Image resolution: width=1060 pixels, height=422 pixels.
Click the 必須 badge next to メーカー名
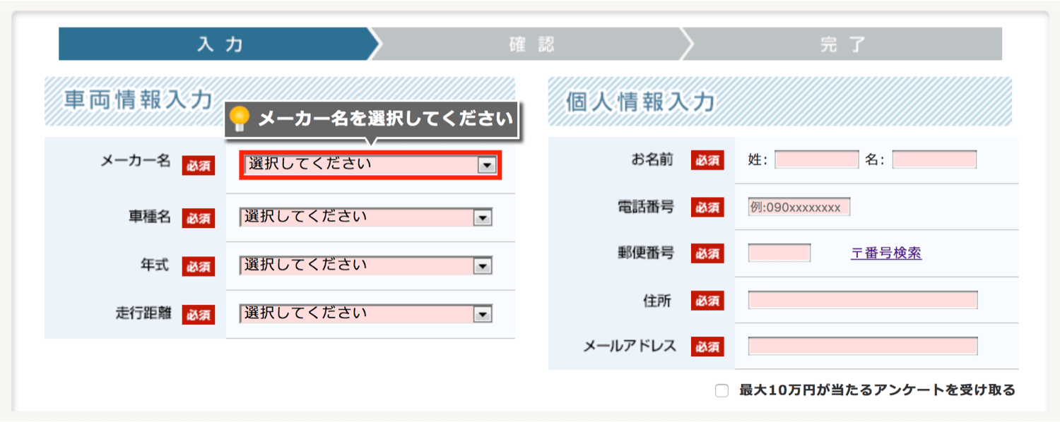pos(198,164)
